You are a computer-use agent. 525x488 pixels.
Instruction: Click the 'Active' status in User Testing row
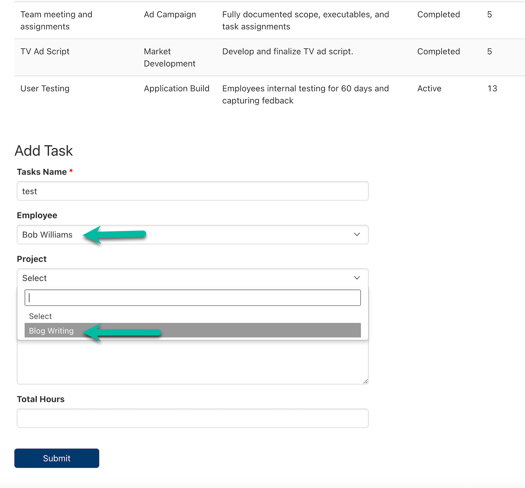[x=429, y=88]
